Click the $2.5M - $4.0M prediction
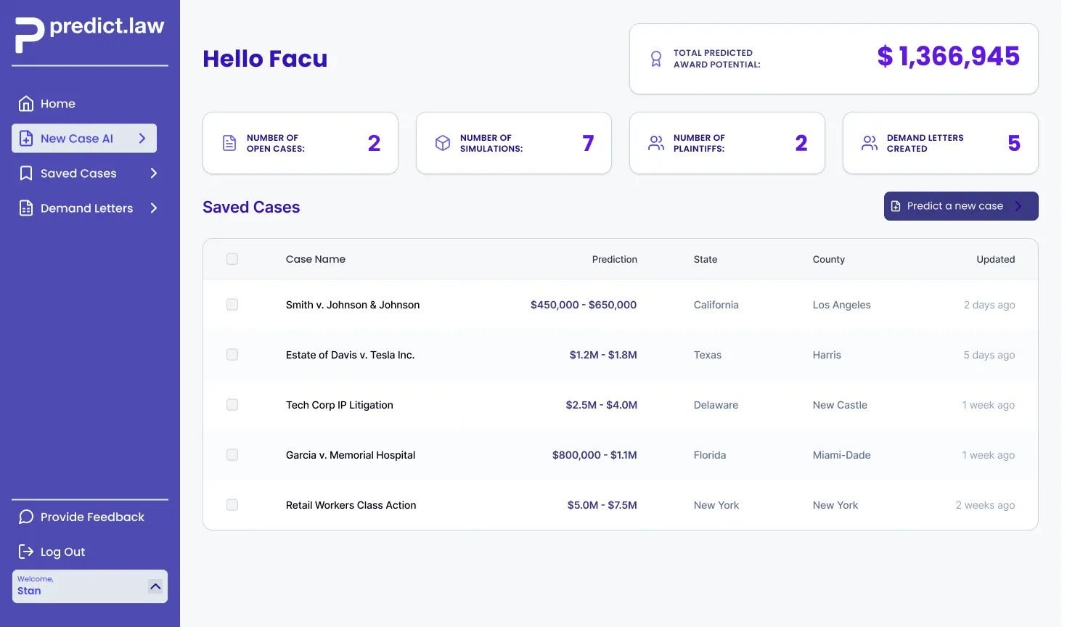 click(x=602, y=405)
